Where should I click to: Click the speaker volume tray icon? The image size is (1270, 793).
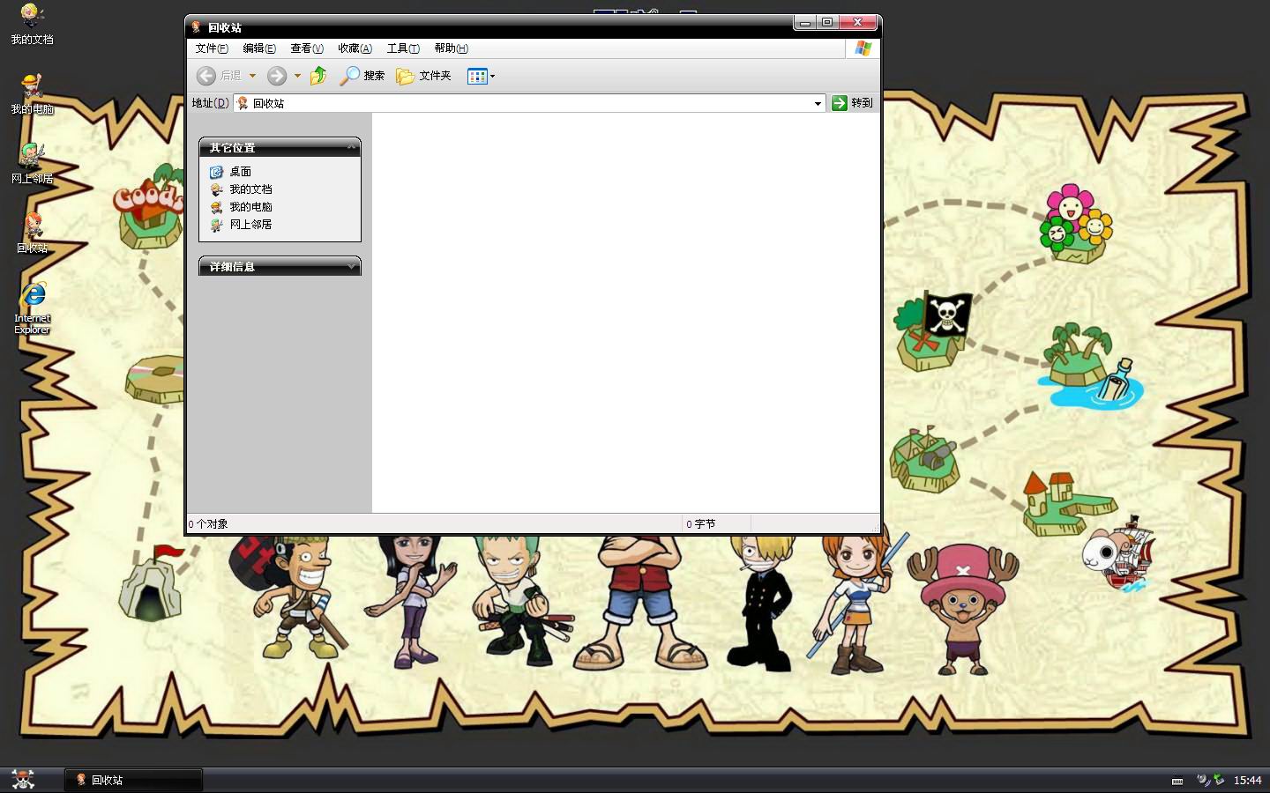pos(1203,780)
